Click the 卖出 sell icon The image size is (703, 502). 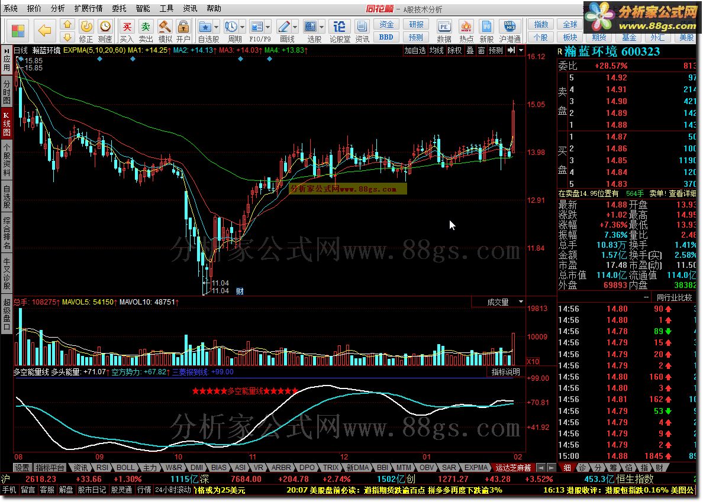click(146, 31)
